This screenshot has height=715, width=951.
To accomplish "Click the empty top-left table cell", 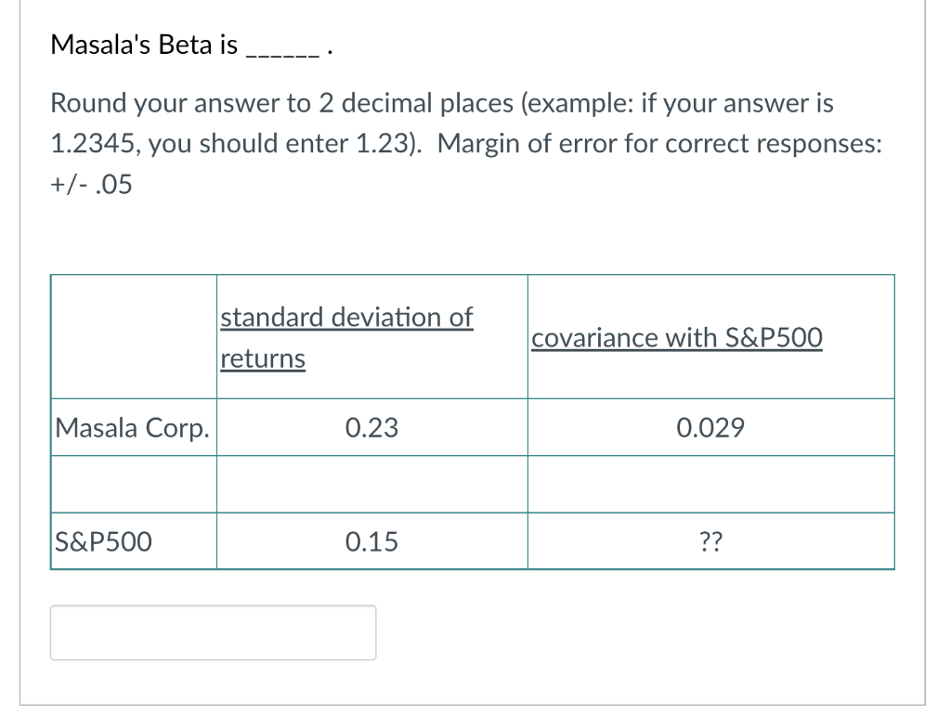I will click(x=134, y=336).
